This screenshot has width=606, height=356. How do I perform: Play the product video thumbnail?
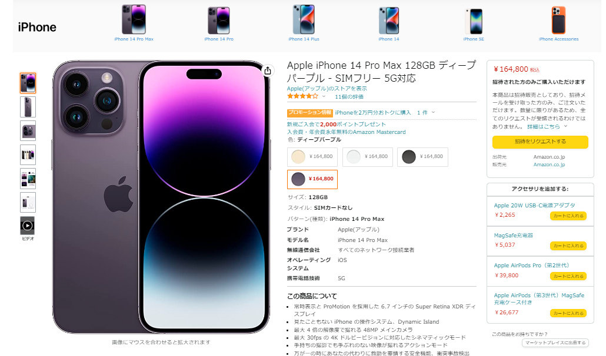[28, 226]
